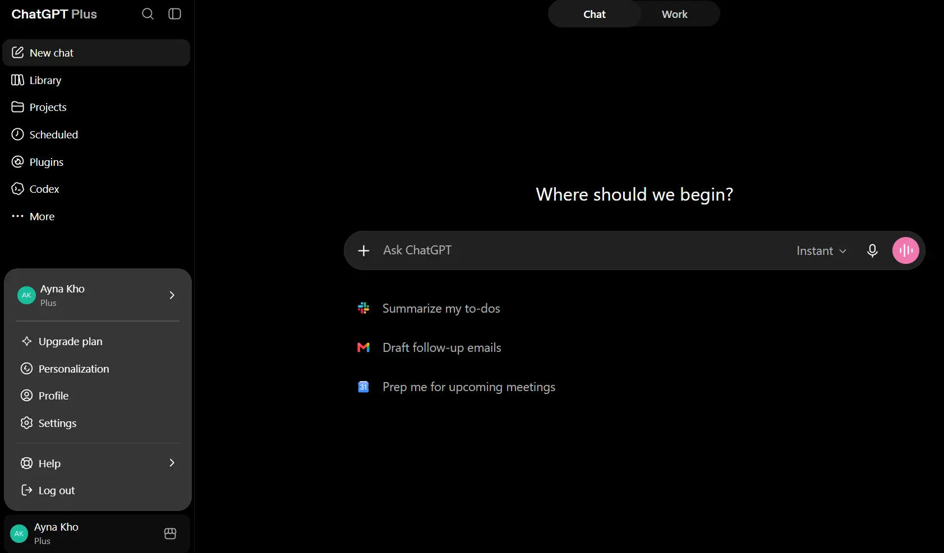This screenshot has width=944, height=553.
Task: Click the AK avatar at sidebar bottom
Action: coord(19,533)
